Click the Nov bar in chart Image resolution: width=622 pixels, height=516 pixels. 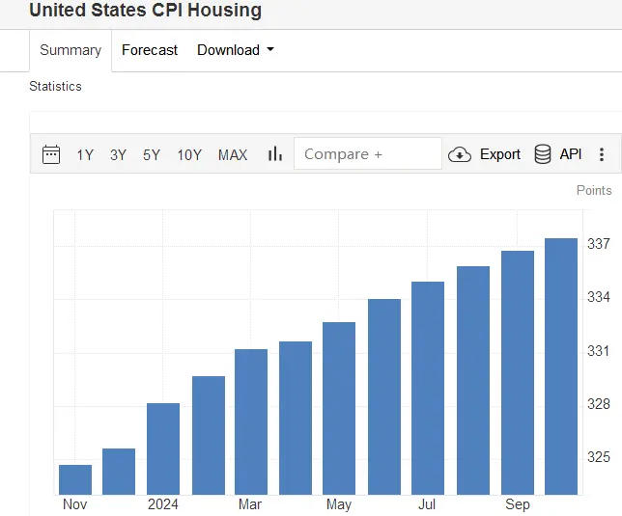pyautogui.click(x=75, y=479)
